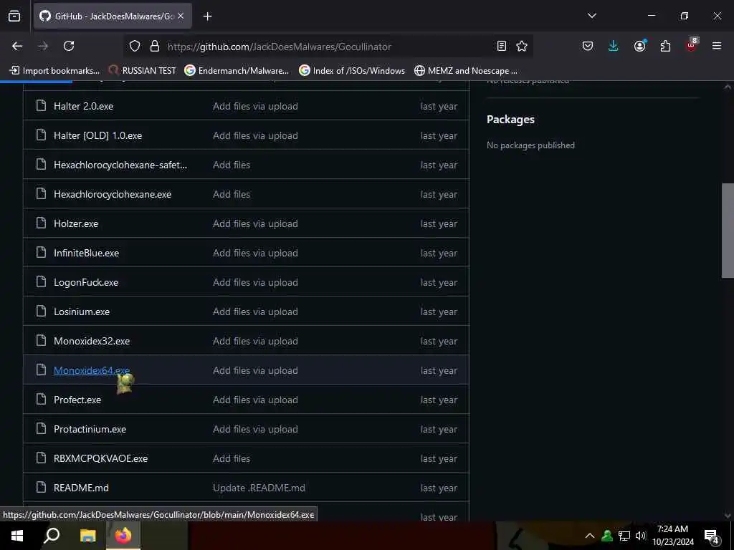Screen dimensions: 734x550
Task: Click the page vertical scrollbar thumb
Action: (728, 231)
